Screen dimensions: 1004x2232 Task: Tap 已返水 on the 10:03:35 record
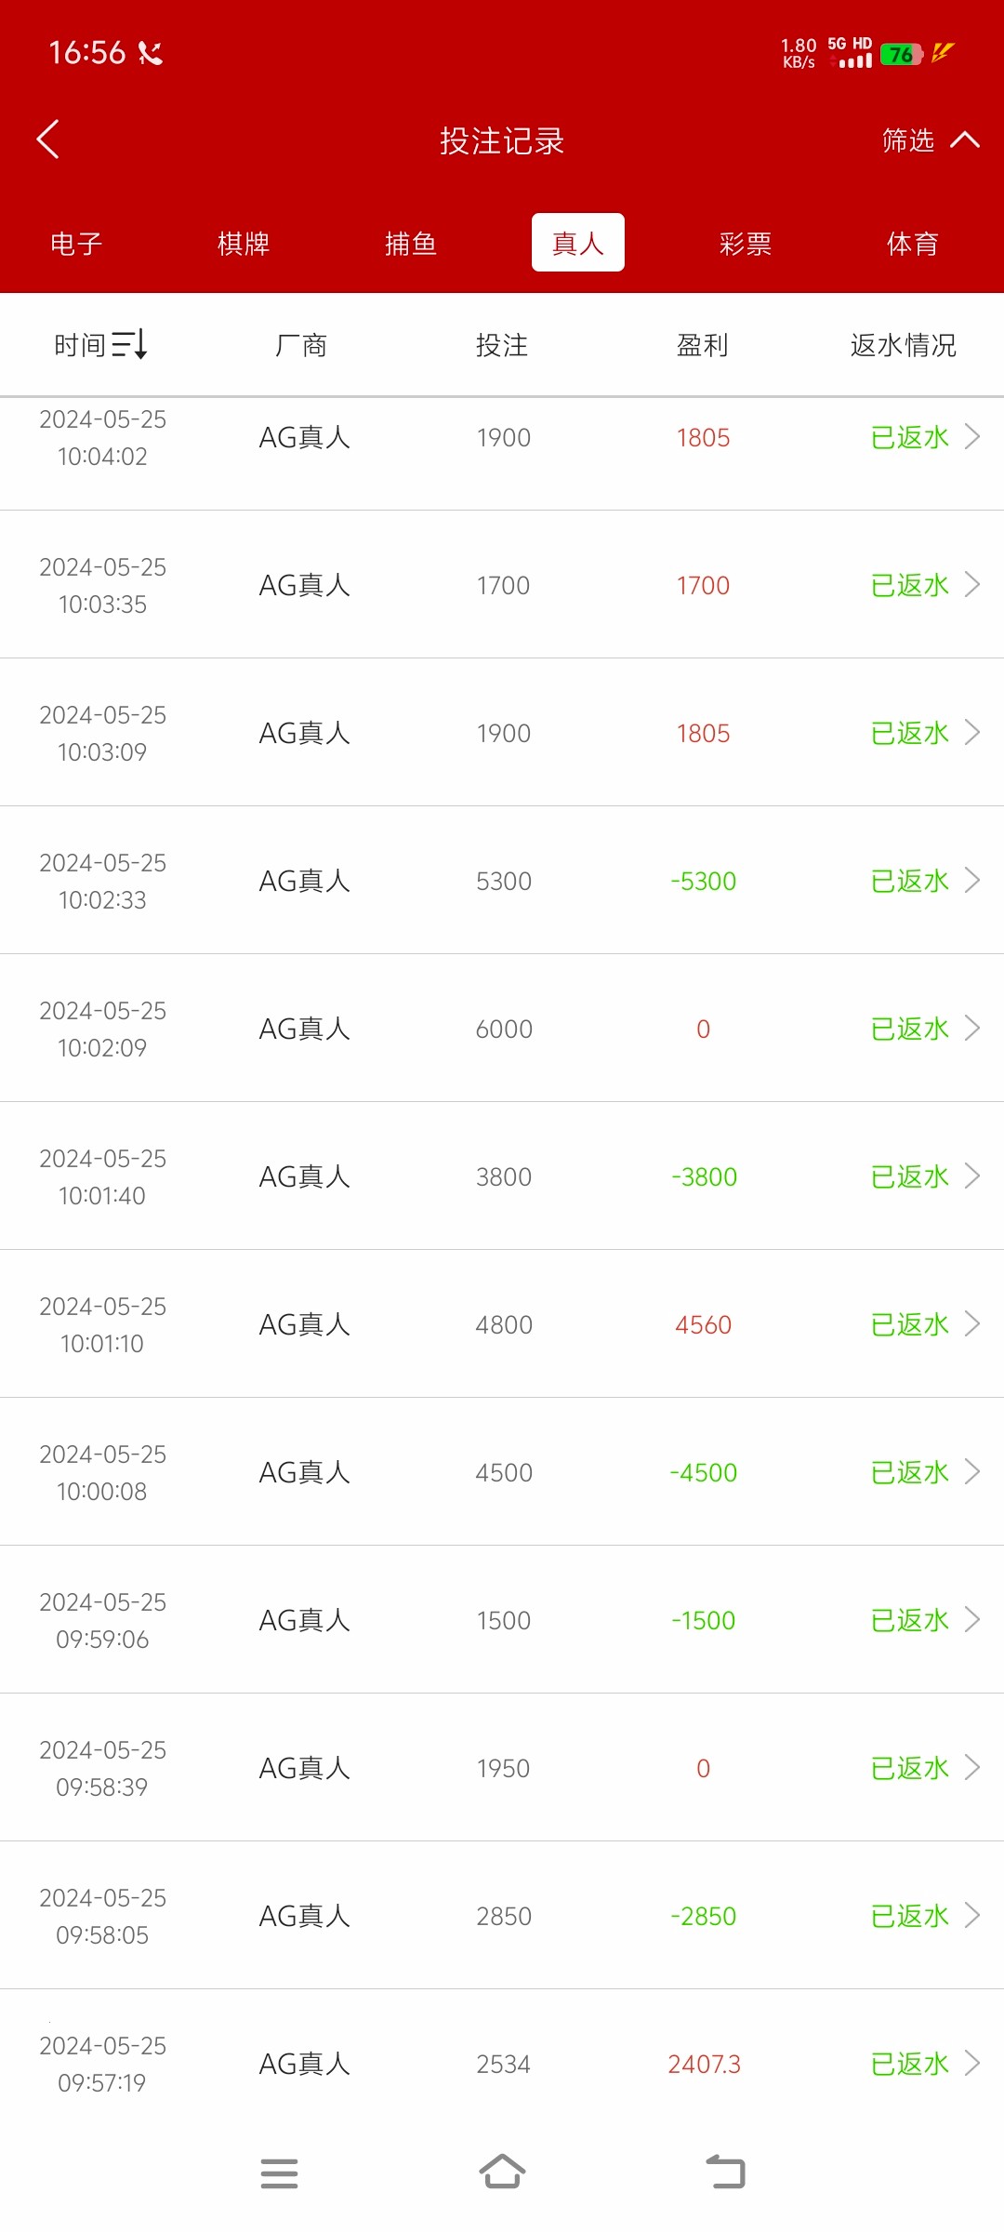pyautogui.click(x=909, y=585)
